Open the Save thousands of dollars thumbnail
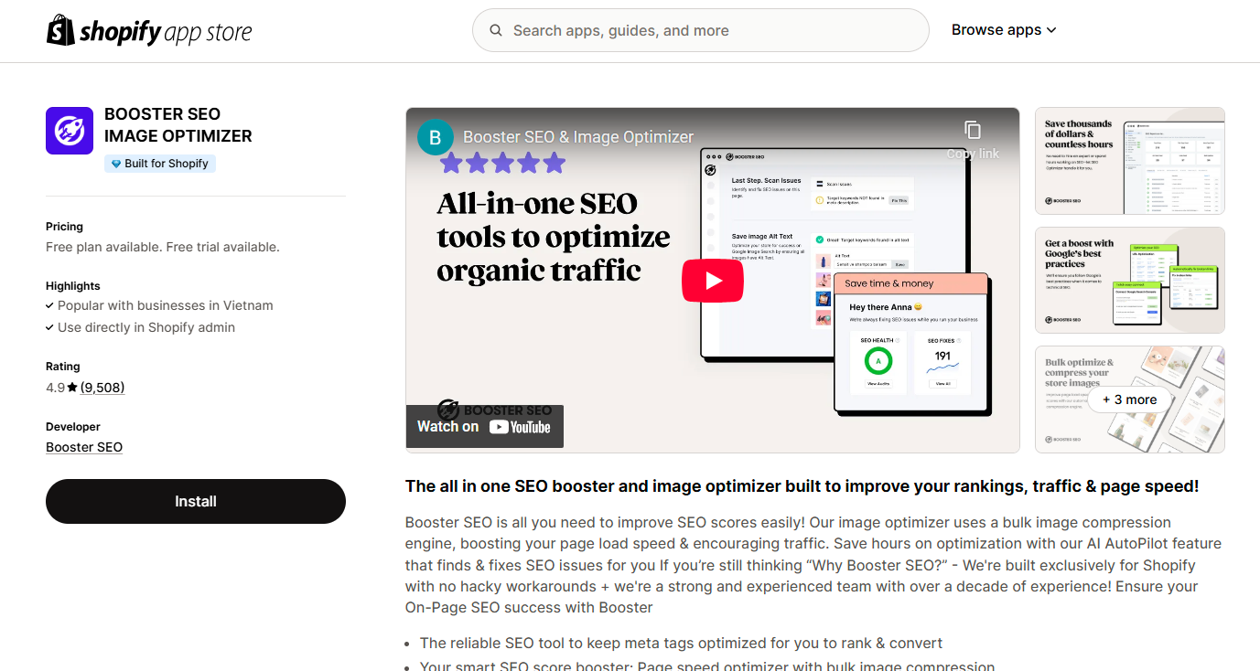This screenshot has width=1260, height=671. click(1129, 161)
